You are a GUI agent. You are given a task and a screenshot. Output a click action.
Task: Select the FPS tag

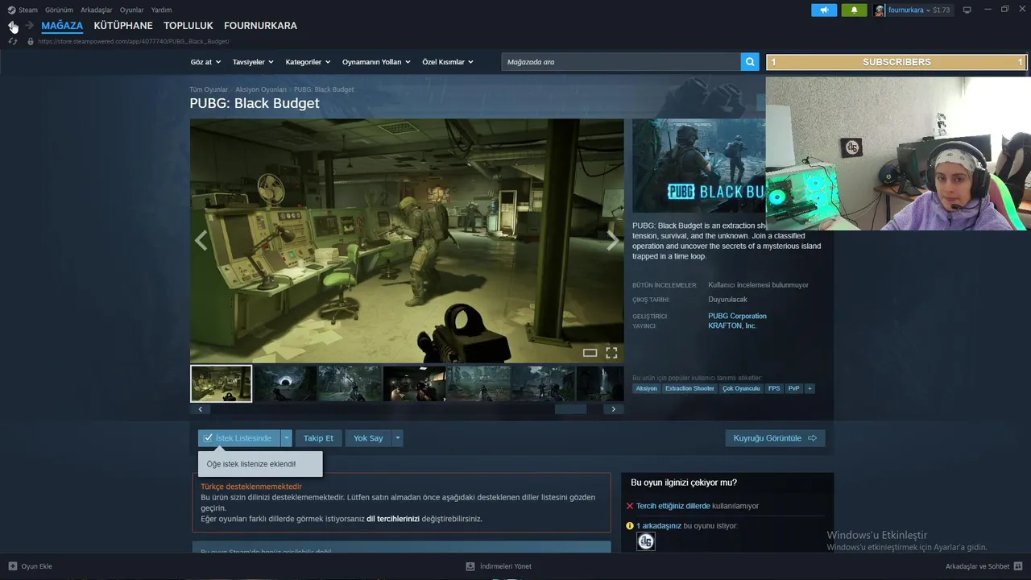coord(774,388)
